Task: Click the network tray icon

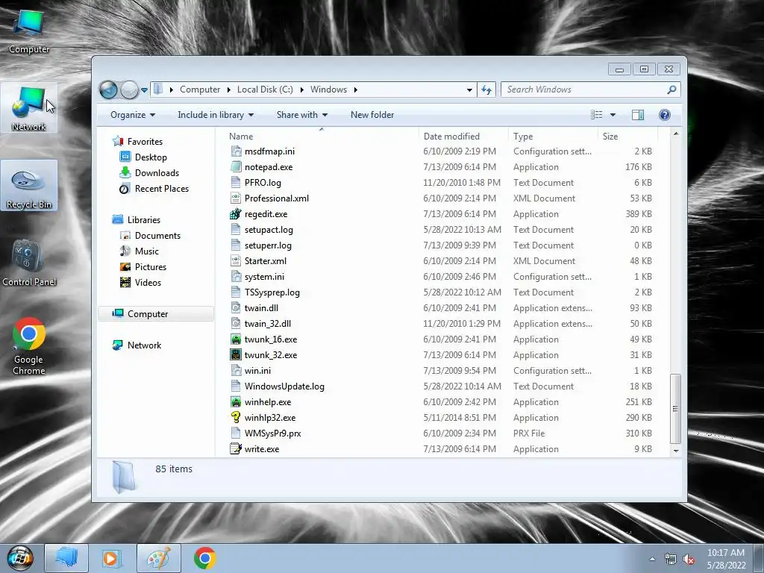Action: pos(671,560)
